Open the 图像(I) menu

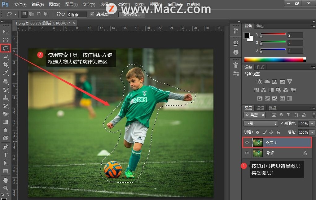pos(55,4)
